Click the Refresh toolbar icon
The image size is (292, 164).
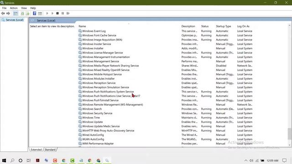click(x=22, y=13)
